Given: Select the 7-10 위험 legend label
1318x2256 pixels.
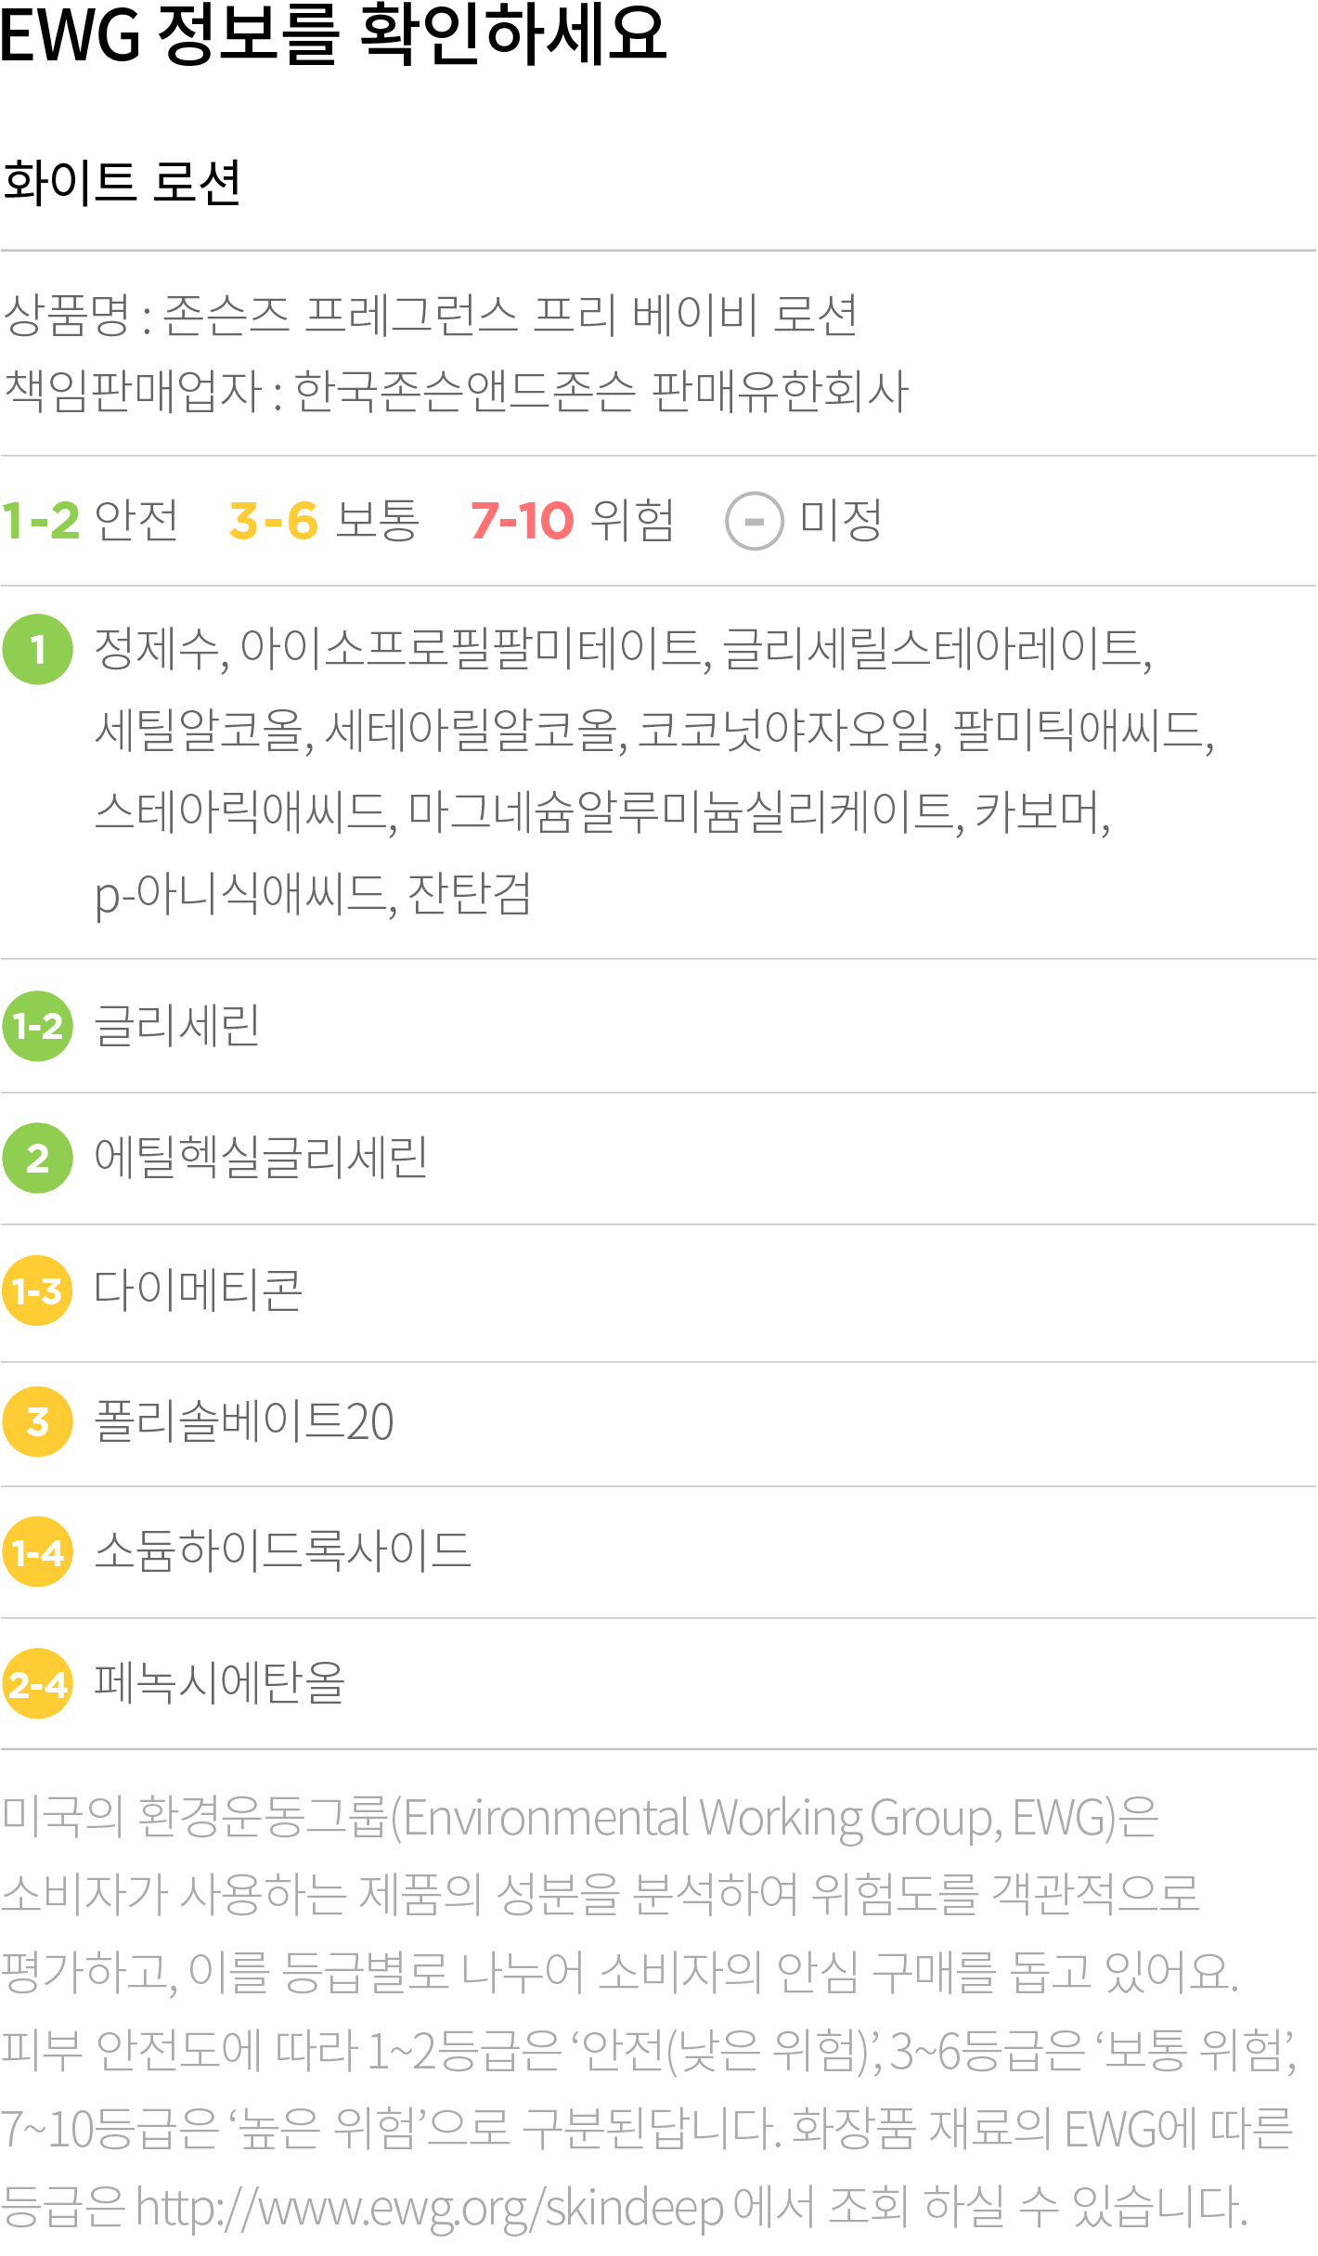Looking at the screenshot, I should click(x=573, y=520).
